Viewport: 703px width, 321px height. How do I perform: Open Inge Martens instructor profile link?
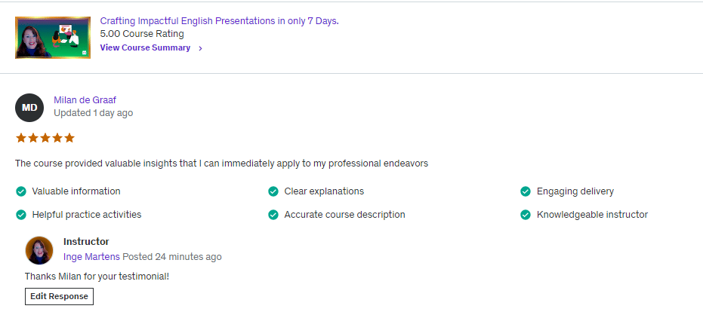(x=91, y=257)
